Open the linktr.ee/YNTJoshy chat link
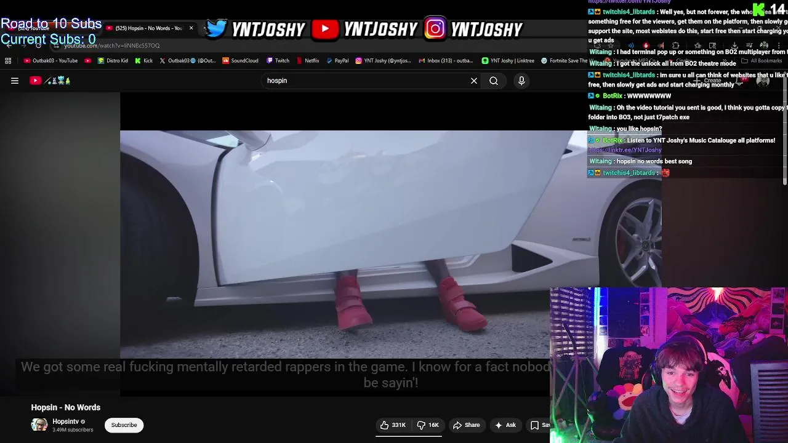Screen dimensions: 788x443 coord(625,150)
